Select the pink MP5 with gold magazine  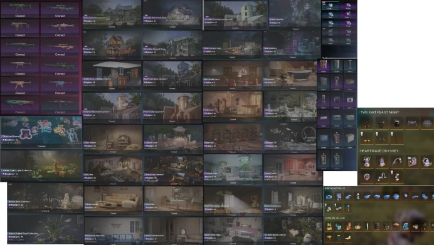(x=20, y=85)
